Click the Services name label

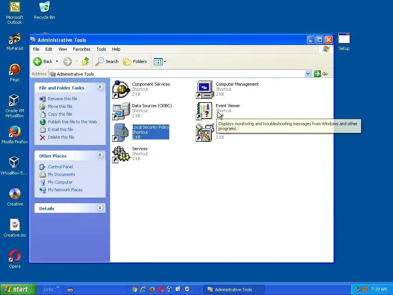[140, 149]
